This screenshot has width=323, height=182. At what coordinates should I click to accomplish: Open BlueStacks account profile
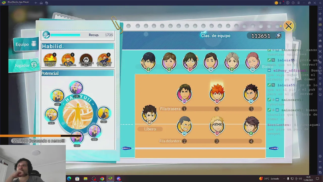click(x=288, y=3)
